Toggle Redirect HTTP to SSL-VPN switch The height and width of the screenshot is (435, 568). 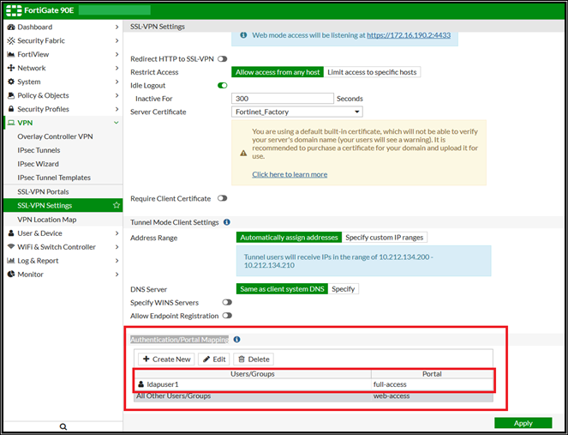coord(223,59)
